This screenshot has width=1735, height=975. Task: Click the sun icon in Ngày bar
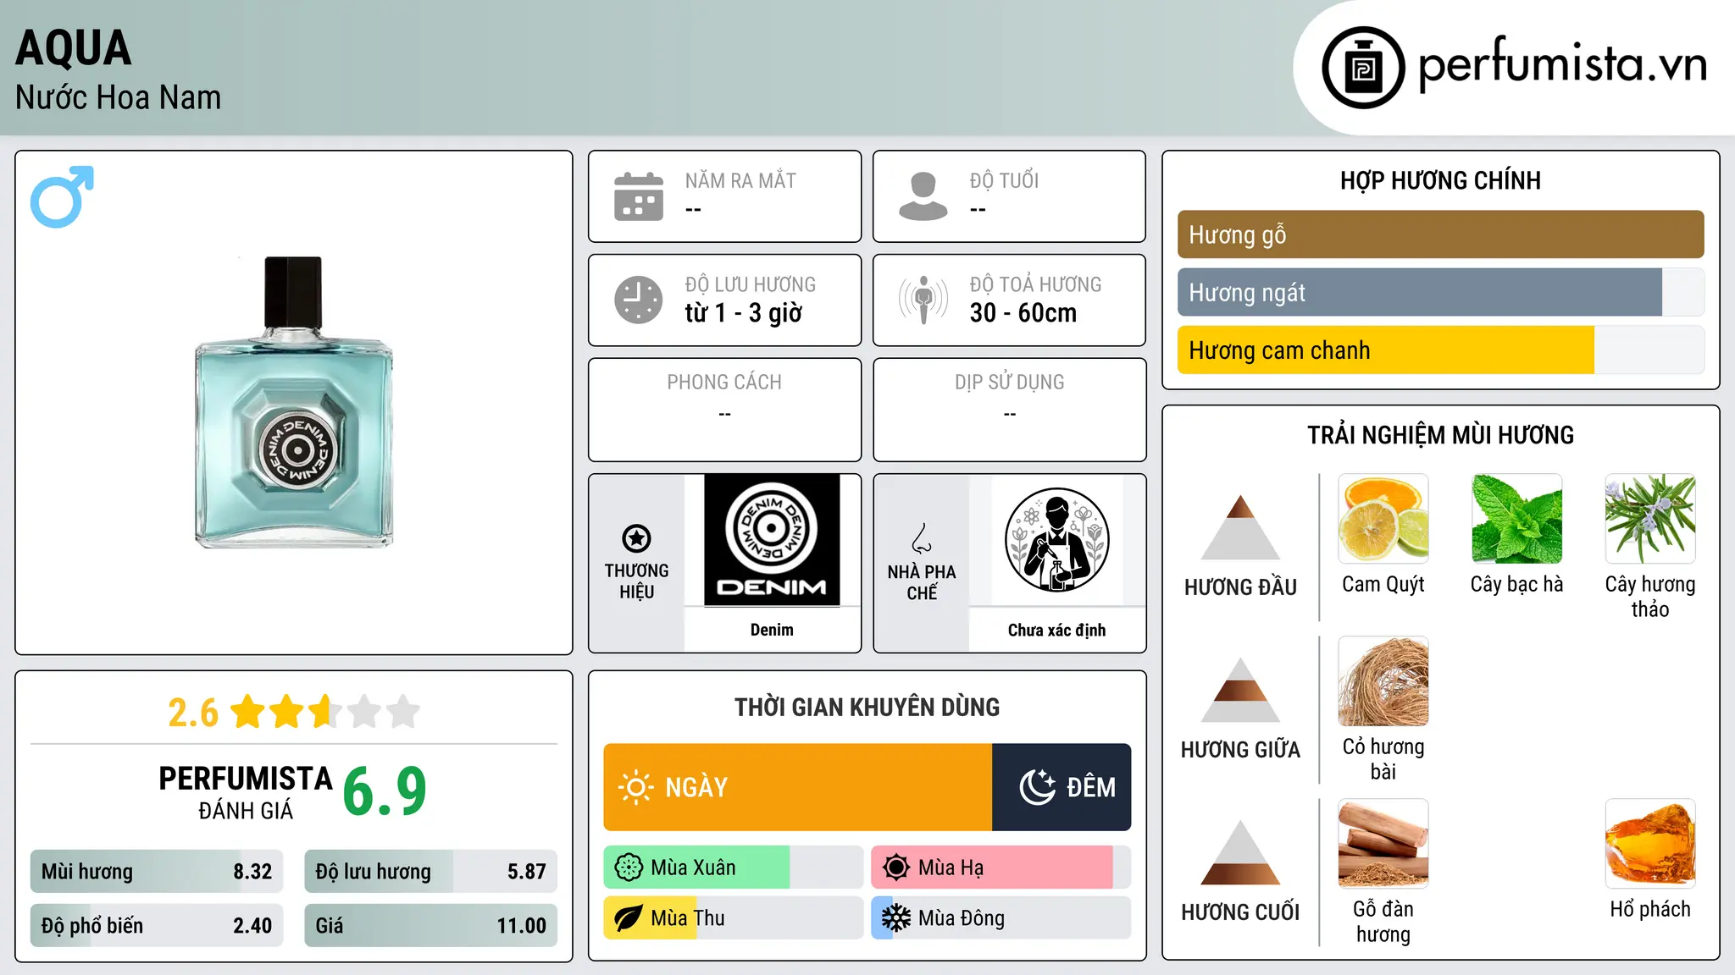(635, 787)
